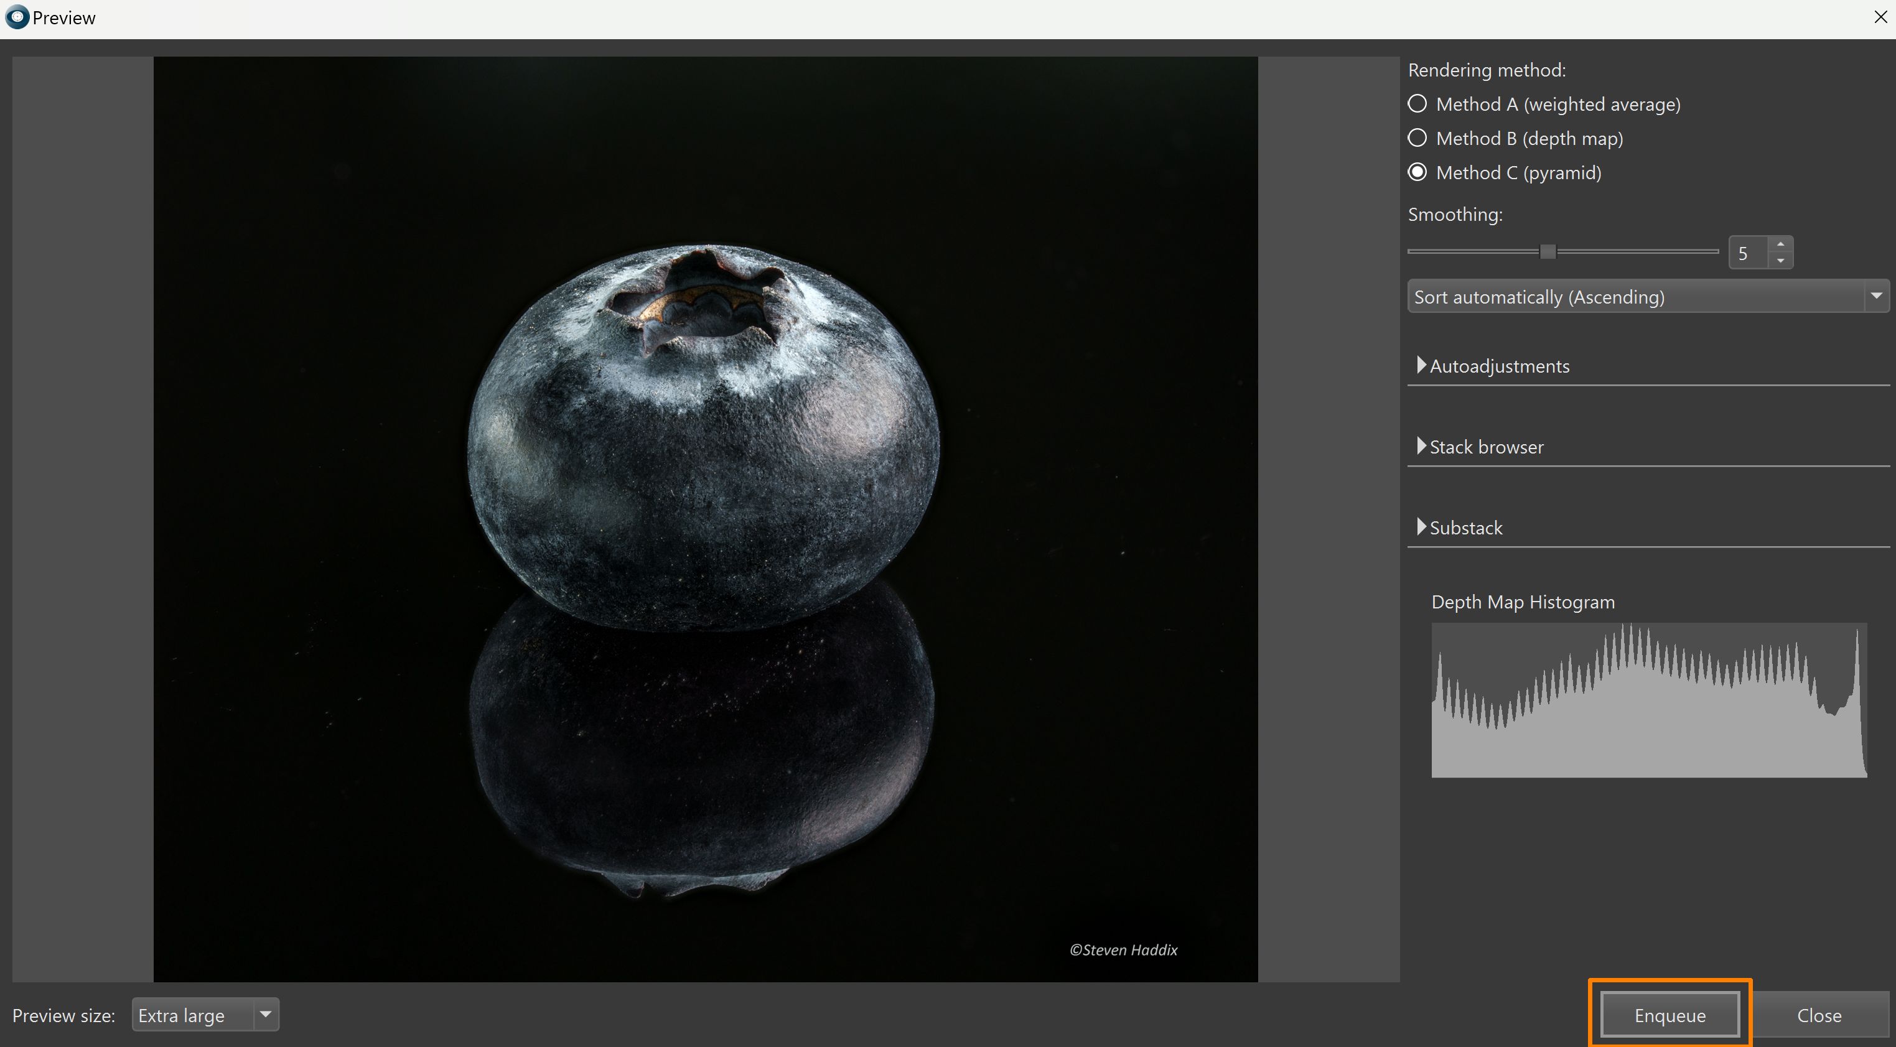The image size is (1896, 1047).
Task: Close the Preview dialog with the X
Action: [1879, 17]
